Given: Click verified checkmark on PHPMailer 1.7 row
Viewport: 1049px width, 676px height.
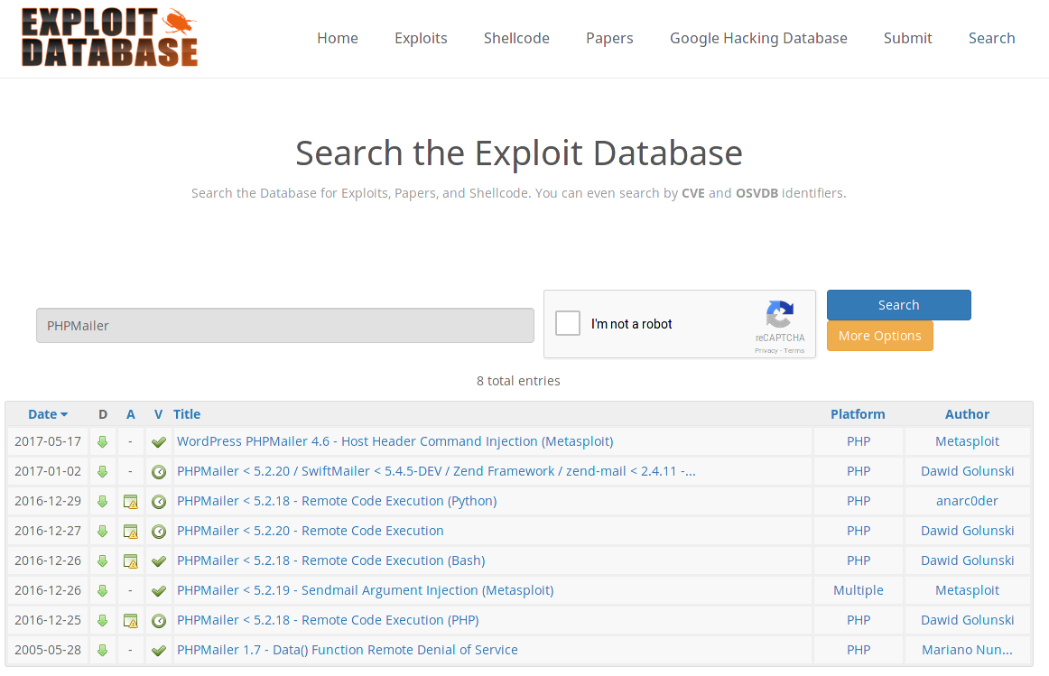Looking at the screenshot, I should coord(159,651).
